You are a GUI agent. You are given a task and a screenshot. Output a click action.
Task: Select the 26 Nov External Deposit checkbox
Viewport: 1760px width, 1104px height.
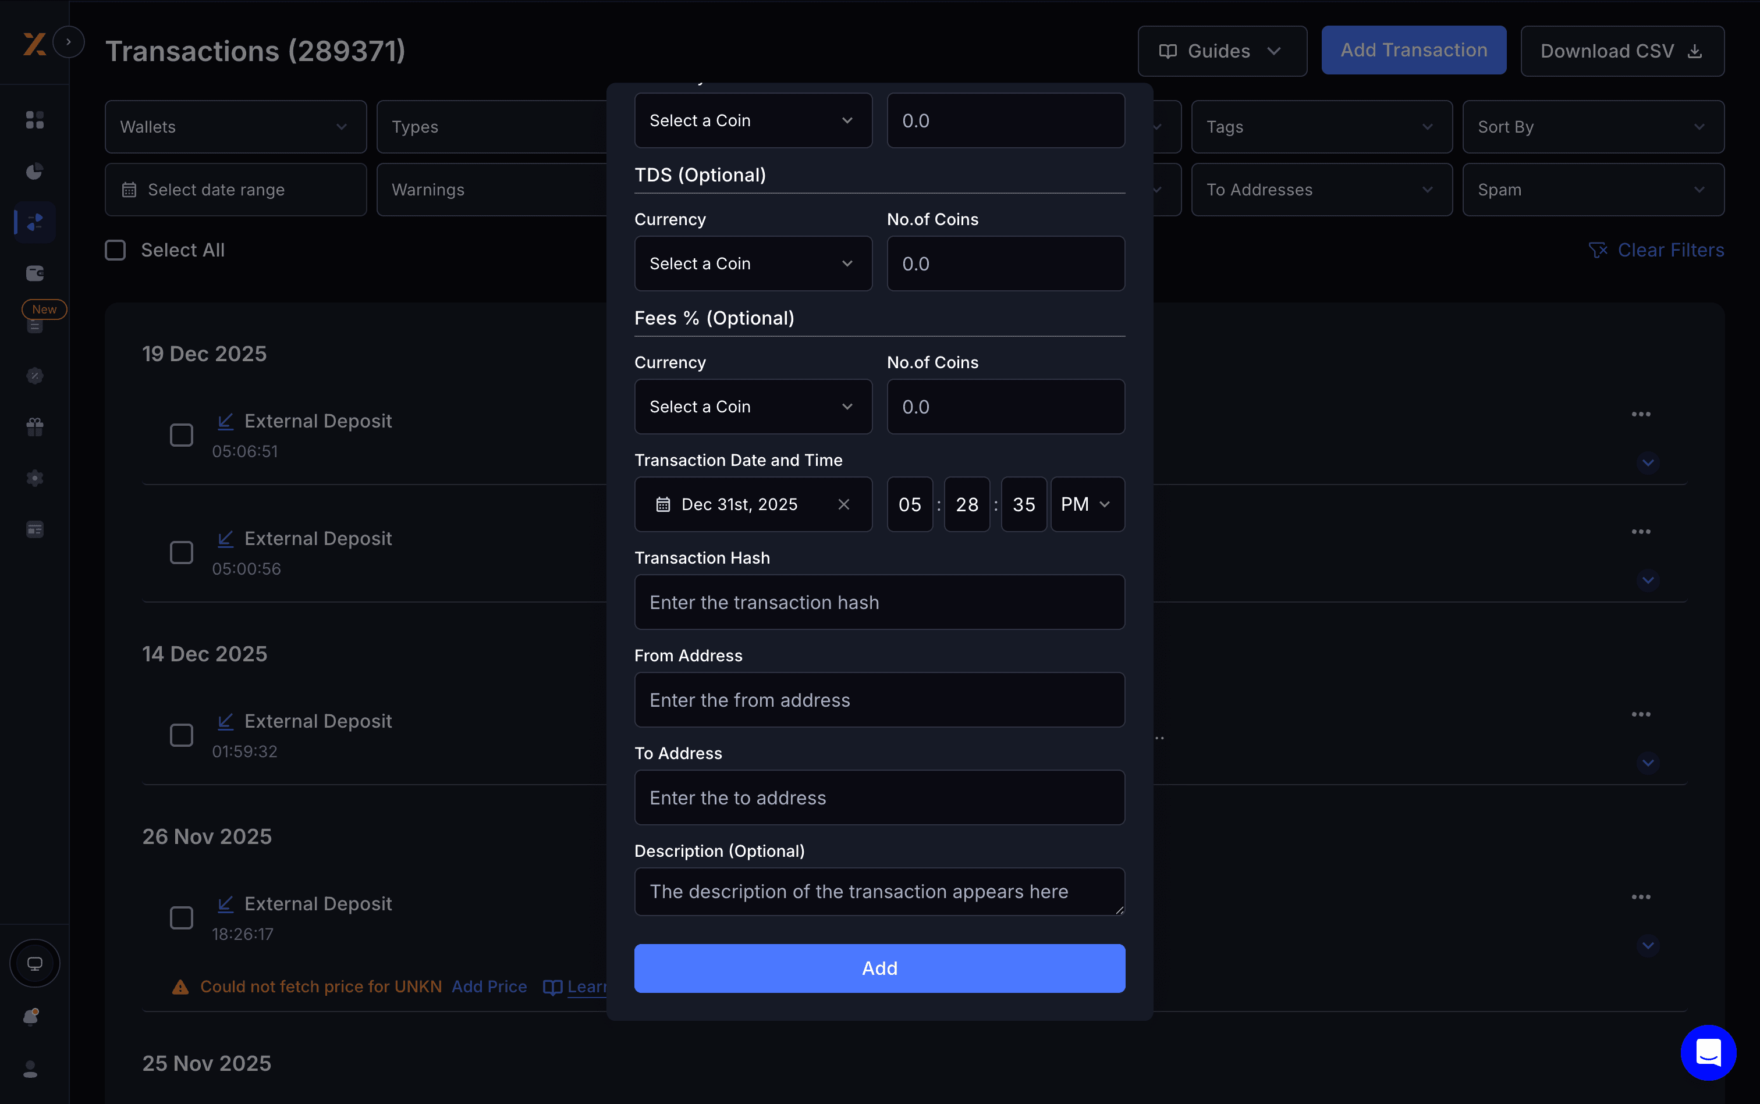(x=180, y=917)
